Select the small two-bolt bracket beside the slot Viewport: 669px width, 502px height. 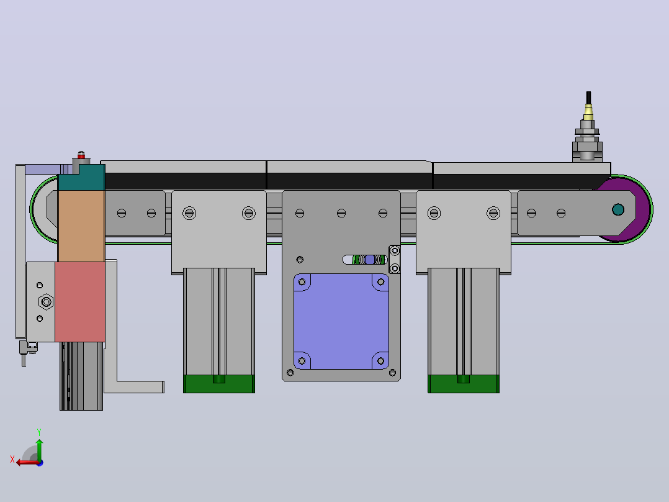395,259
